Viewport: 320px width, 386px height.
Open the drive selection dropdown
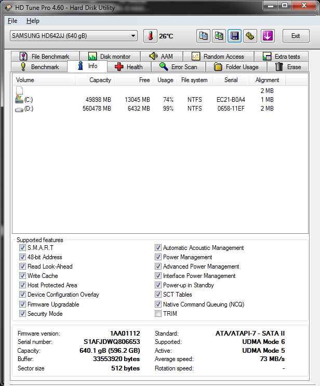pyautogui.click(x=74, y=36)
